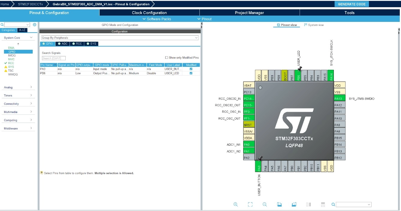Image resolution: width=401 pixels, height=211 pixels.
Task: Switch to the A->Z list tab
Action: click(x=22, y=30)
